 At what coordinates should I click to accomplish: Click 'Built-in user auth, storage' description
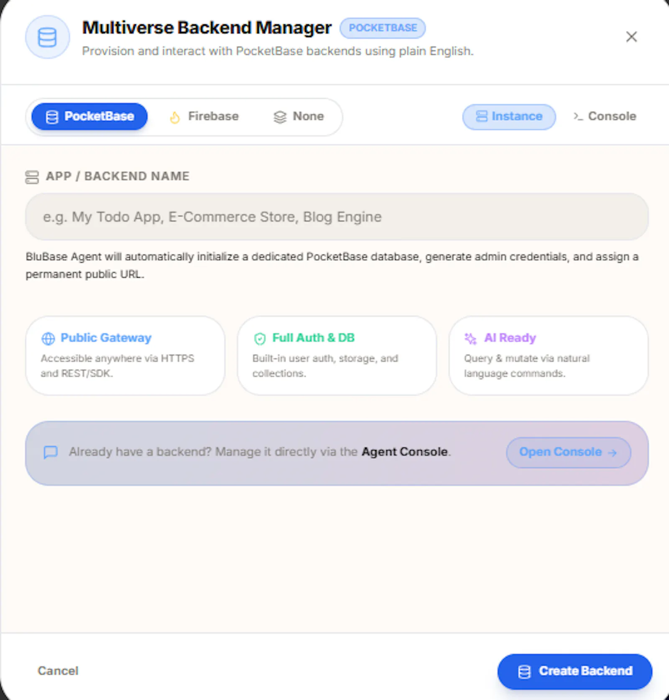click(325, 366)
